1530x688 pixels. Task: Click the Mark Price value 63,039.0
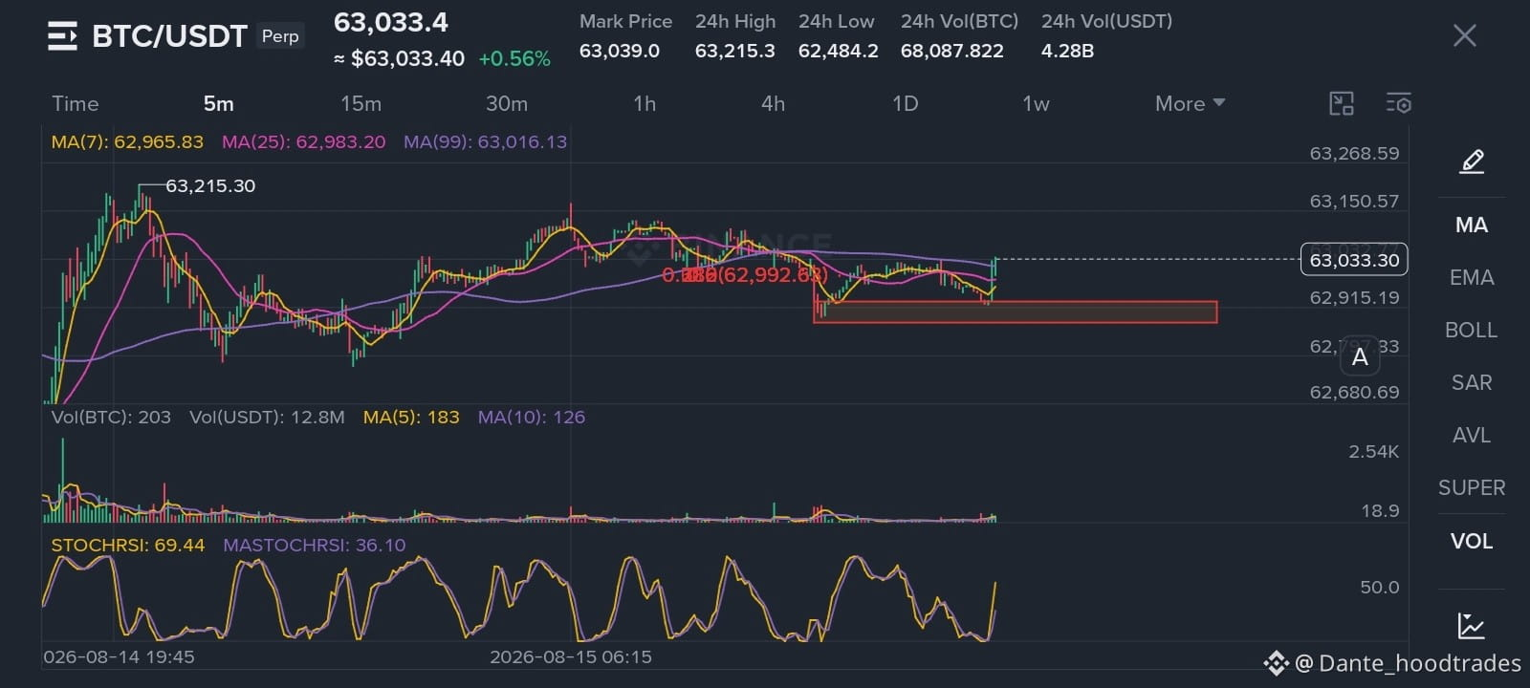tap(620, 51)
